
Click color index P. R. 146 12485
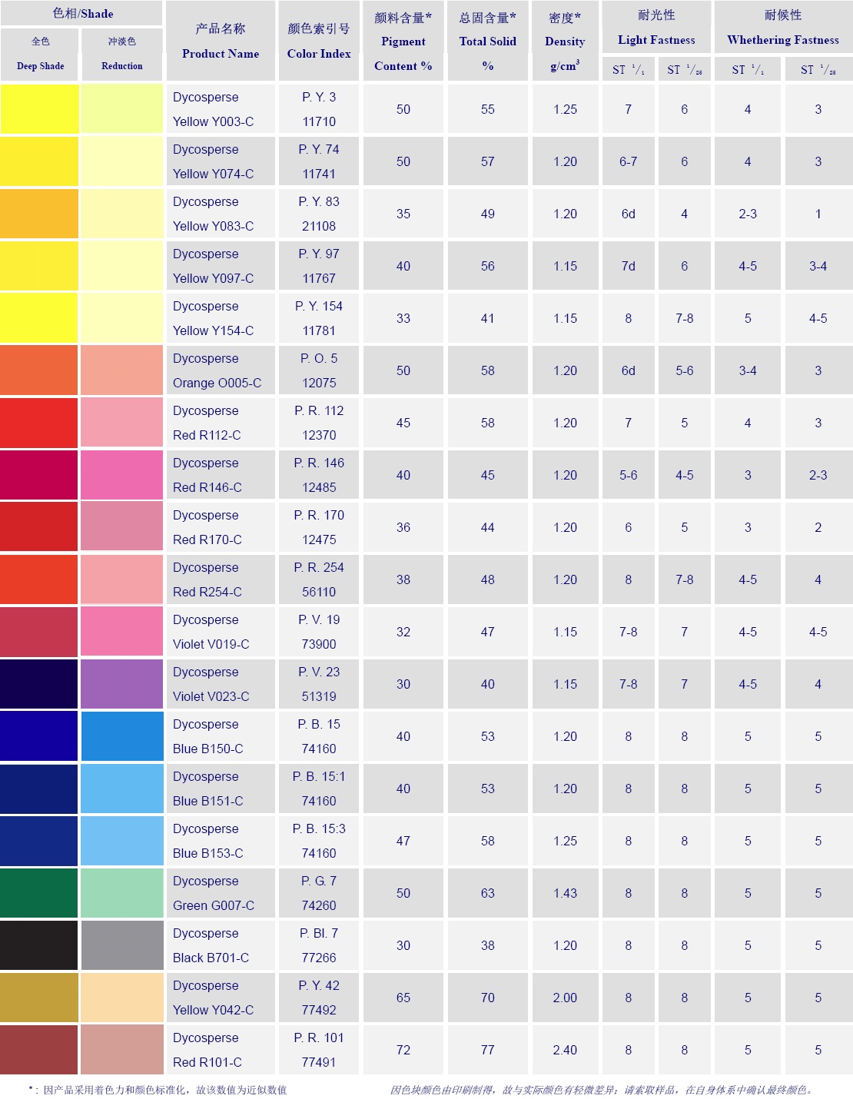tap(319, 475)
